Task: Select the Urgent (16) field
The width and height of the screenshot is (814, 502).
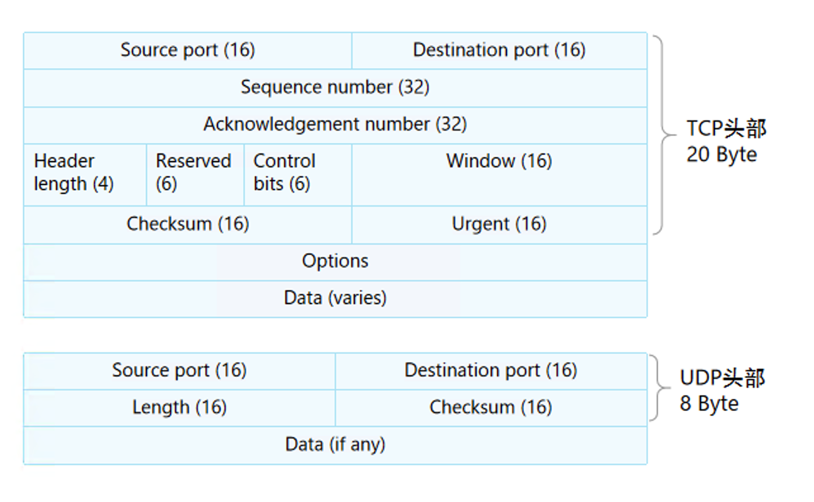Action: [499, 224]
